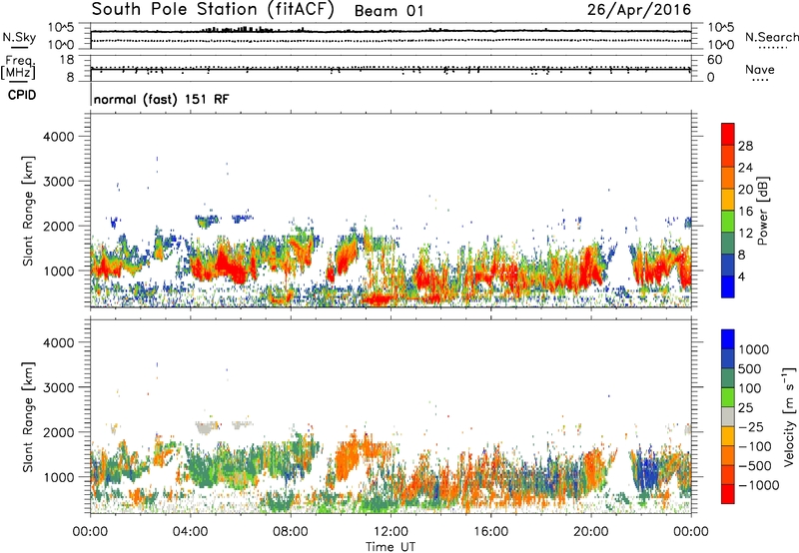
Task: Click the "N.Search" legend label
Action: coord(771,37)
